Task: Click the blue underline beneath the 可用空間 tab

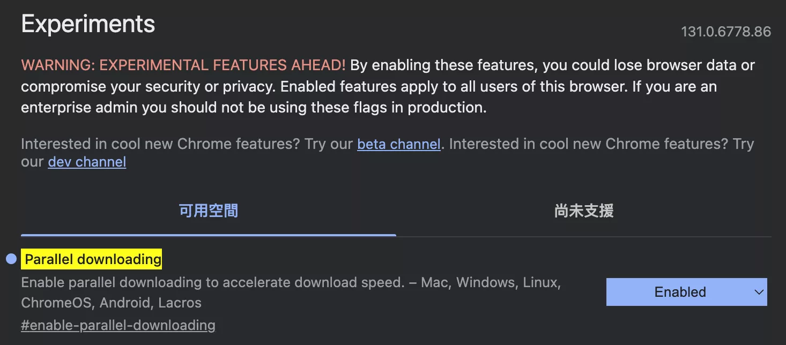Action: click(x=209, y=235)
